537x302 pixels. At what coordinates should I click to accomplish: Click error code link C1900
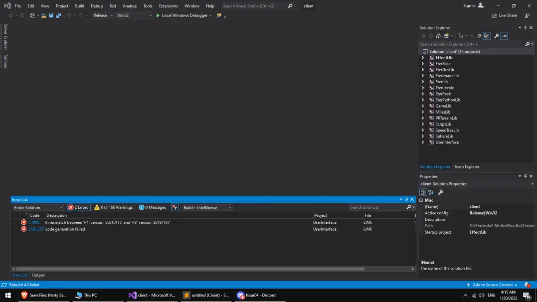click(x=34, y=222)
